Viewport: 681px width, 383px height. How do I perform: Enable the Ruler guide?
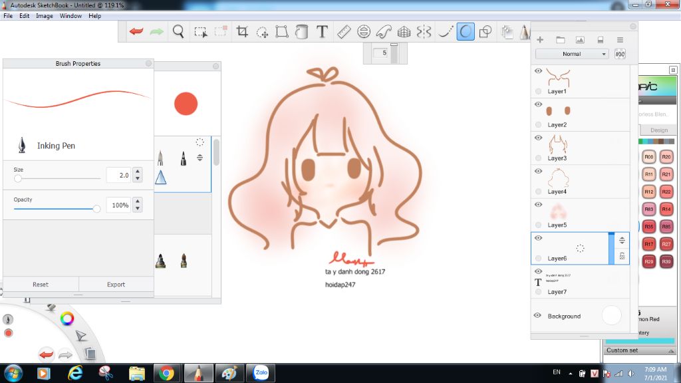(x=344, y=32)
